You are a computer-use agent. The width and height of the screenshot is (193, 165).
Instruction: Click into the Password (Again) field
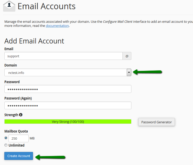pyautogui.click(x=68, y=105)
